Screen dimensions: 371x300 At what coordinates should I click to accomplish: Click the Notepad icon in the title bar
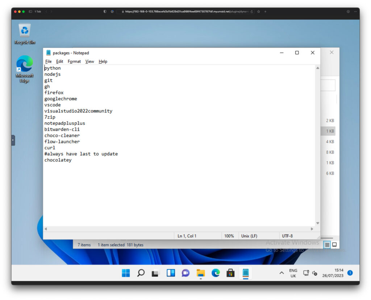coord(49,53)
